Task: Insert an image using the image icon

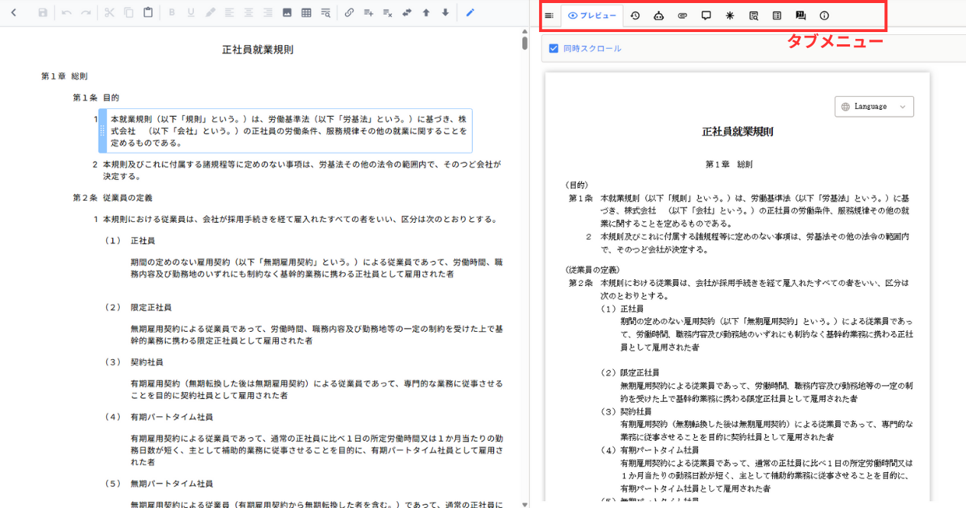Action: coord(287,13)
